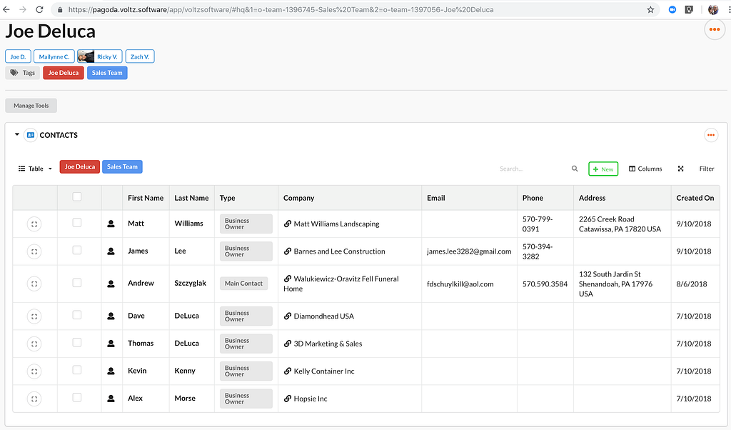
Task: Click the orange ellipsis menu beside Joe Deluca title
Action: 713,29
